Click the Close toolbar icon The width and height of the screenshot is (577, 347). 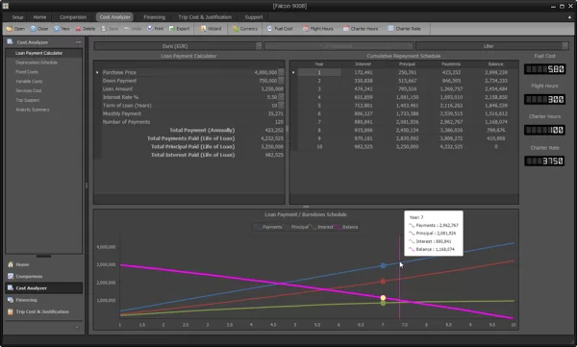click(x=33, y=28)
